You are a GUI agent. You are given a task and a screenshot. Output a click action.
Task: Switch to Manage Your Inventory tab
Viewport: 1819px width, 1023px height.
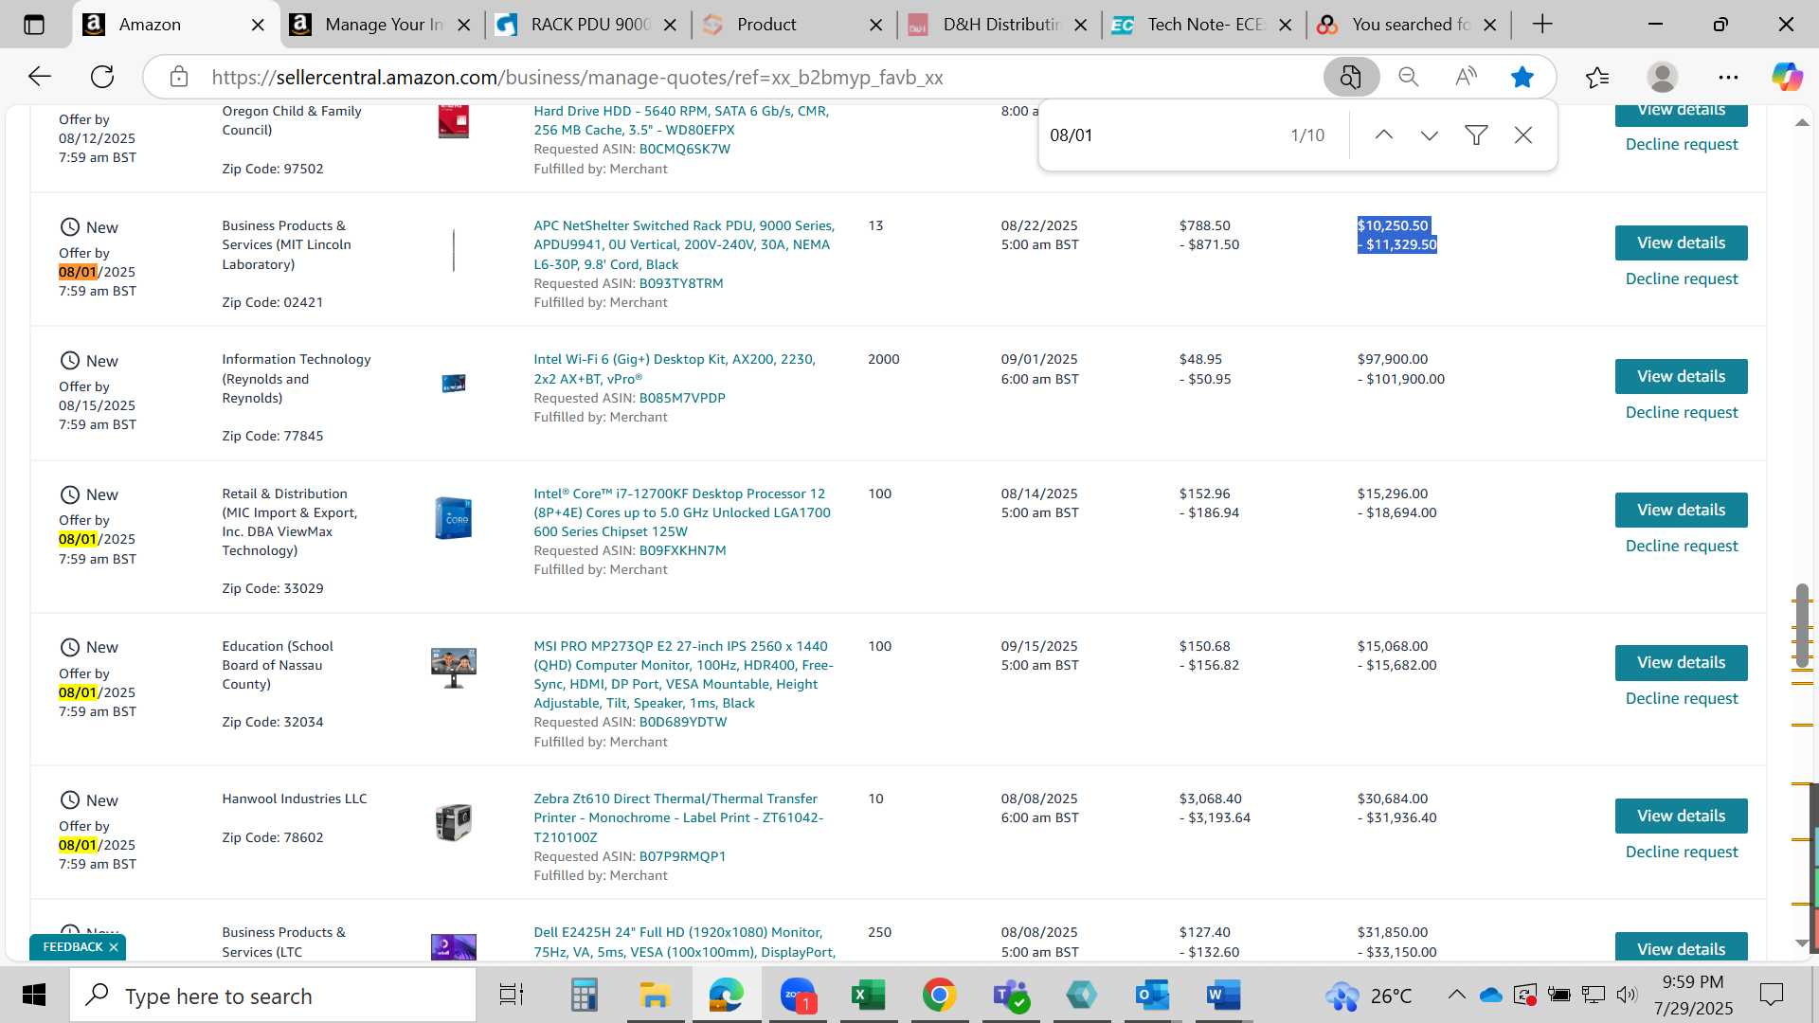point(383,25)
